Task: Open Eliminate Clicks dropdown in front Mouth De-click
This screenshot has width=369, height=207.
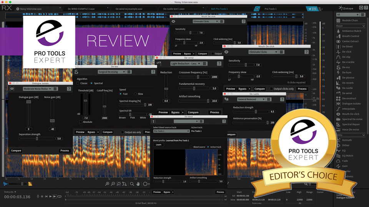Action: pos(263,52)
